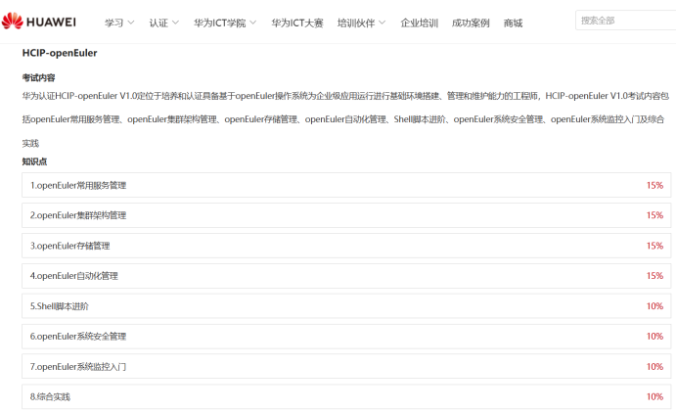Click 15% in openEuler自动化管理 row
The image size is (676, 412).
(654, 276)
